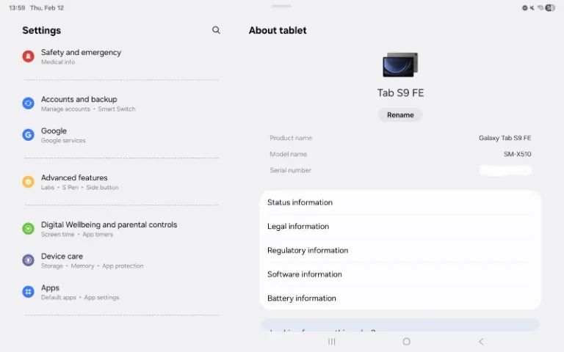
Task: Tap the home navigation button
Action: [x=406, y=342]
